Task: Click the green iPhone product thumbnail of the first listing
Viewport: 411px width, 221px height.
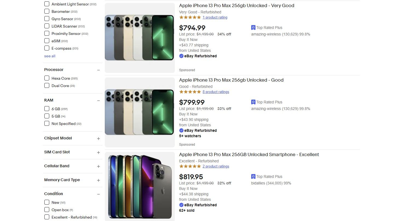Action: pyautogui.click(x=140, y=37)
